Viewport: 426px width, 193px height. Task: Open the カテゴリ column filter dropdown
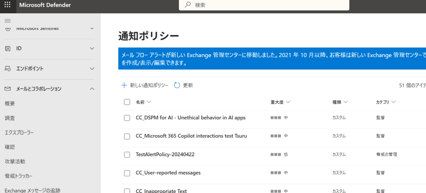pyautogui.click(x=393, y=102)
